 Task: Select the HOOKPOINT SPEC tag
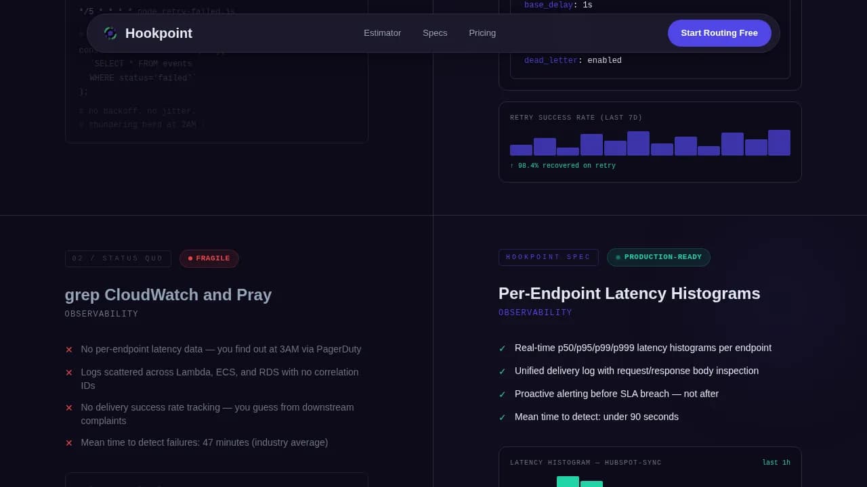(549, 257)
